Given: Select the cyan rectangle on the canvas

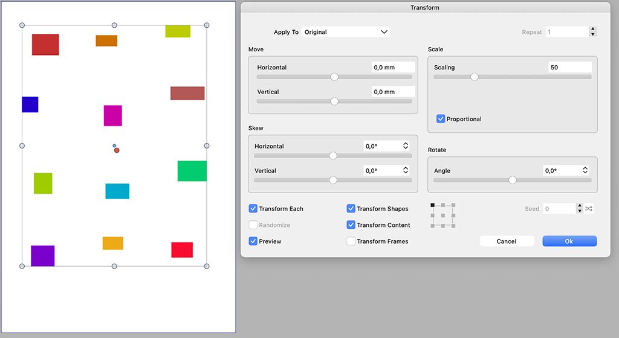Looking at the screenshot, I should (x=117, y=191).
